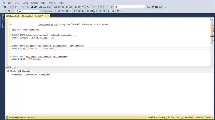The image size is (215, 120).
Task: Toggle Include Client Statistics
Action: click(83, 11)
